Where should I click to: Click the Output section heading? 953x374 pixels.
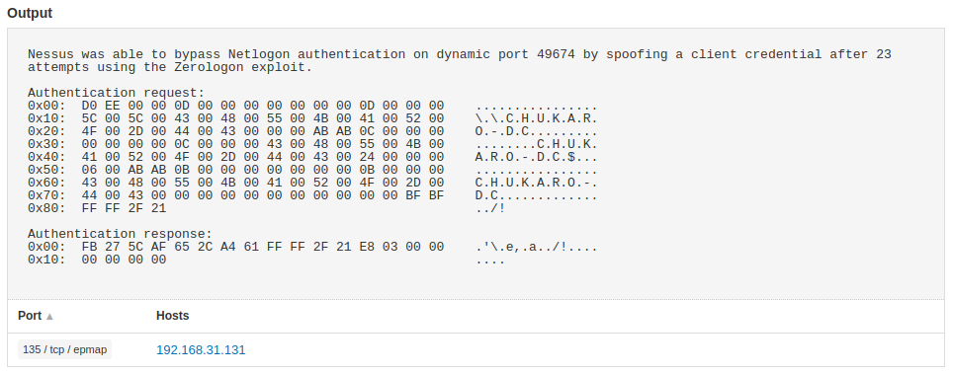tap(30, 13)
